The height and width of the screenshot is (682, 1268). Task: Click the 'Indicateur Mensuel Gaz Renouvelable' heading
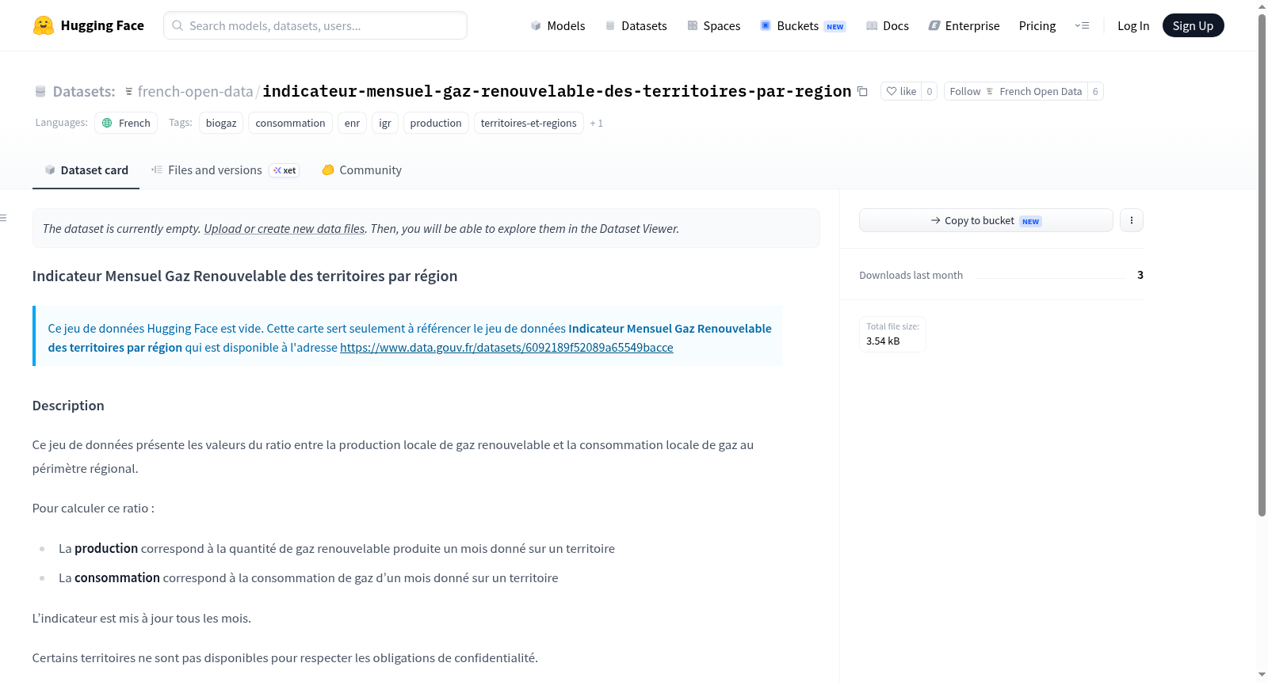click(x=245, y=276)
